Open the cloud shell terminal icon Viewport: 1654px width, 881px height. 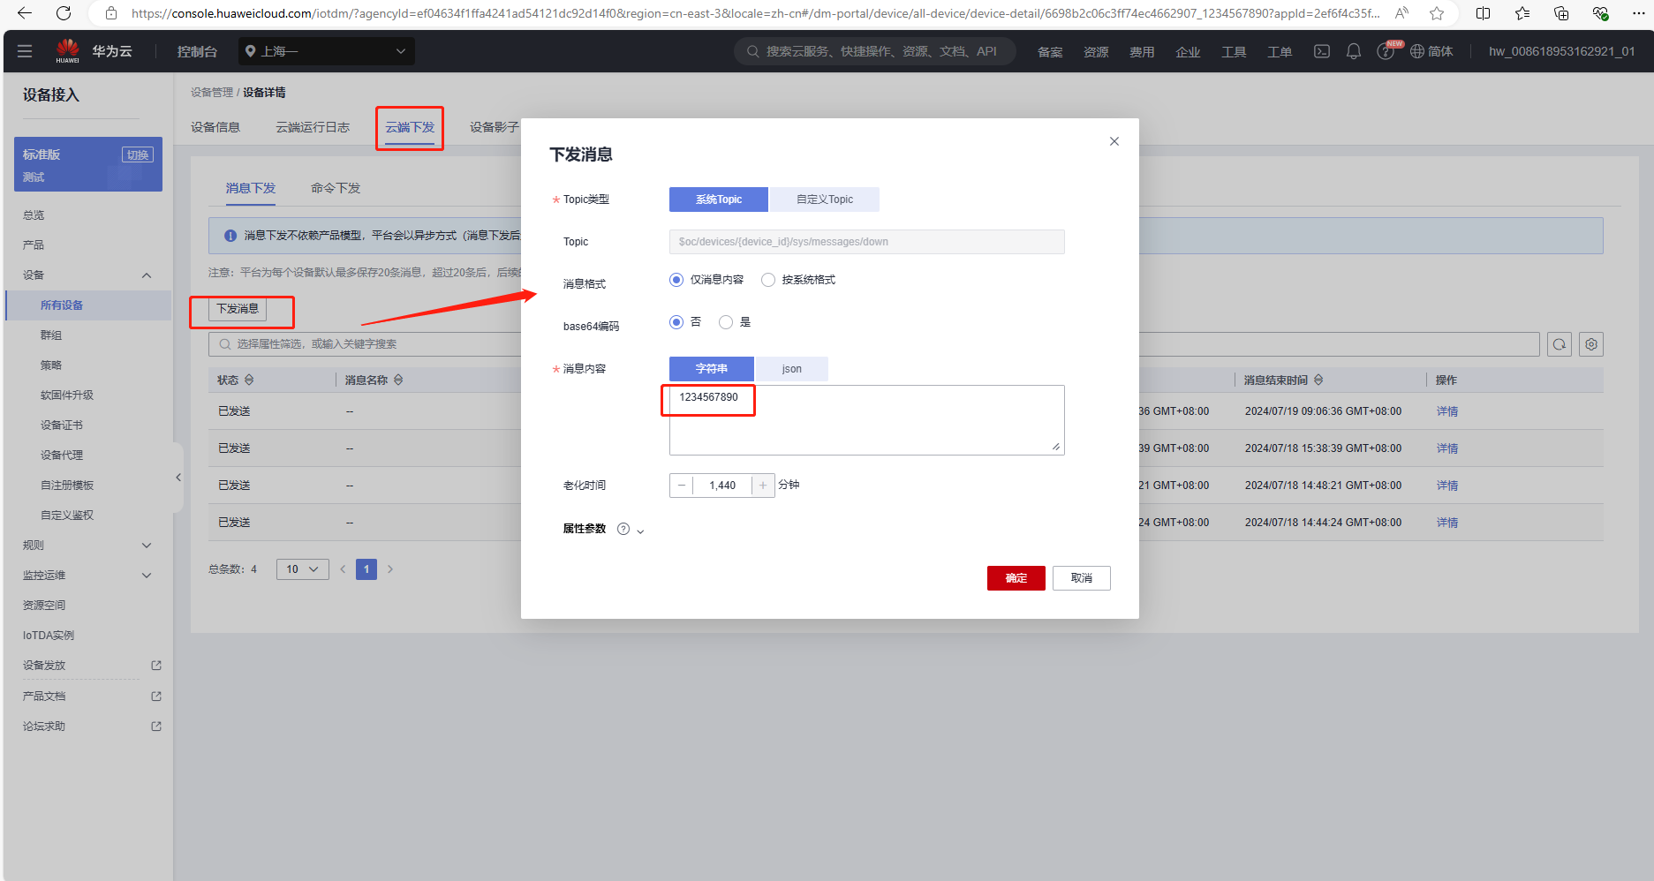click(1321, 51)
